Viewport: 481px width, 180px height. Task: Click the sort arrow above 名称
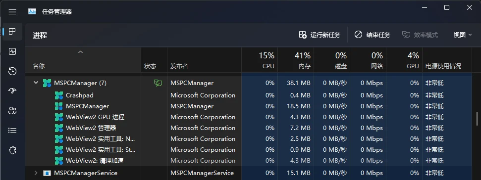coord(80,52)
